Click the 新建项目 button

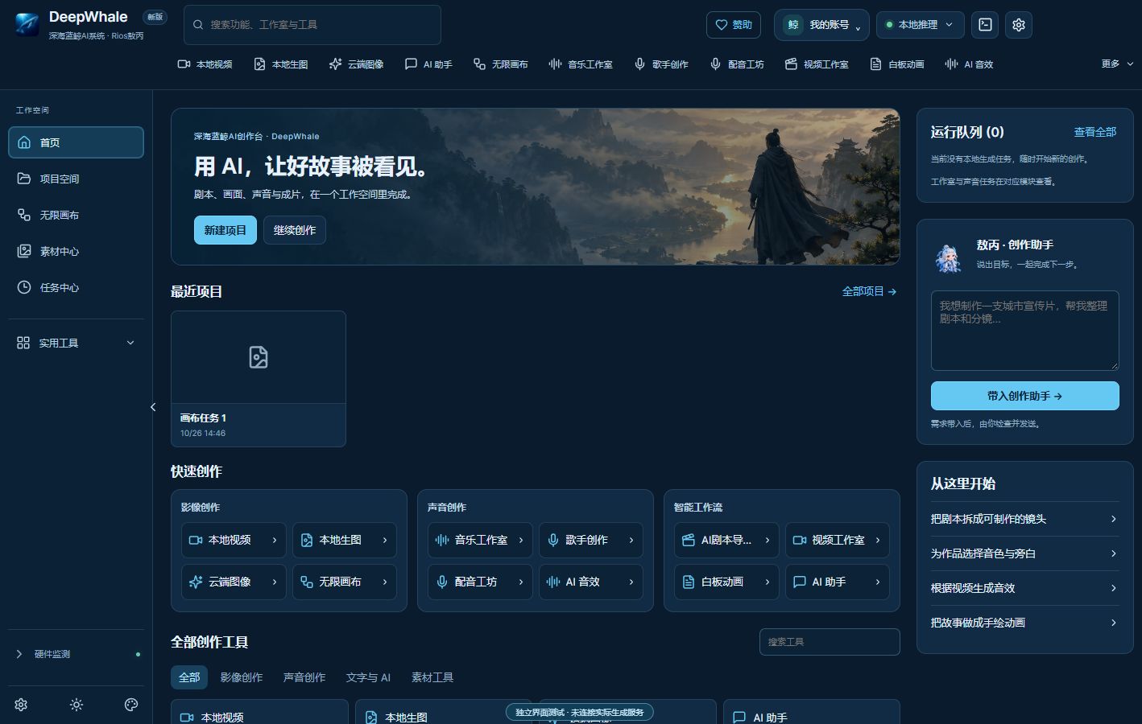pos(226,230)
